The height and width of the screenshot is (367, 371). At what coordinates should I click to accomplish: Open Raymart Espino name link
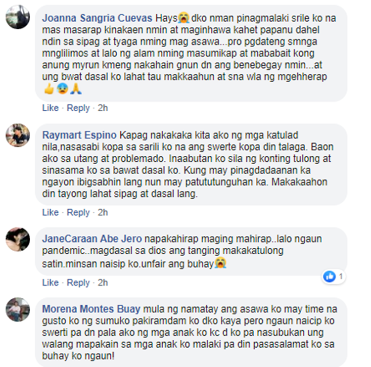click(x=79, y=136)
